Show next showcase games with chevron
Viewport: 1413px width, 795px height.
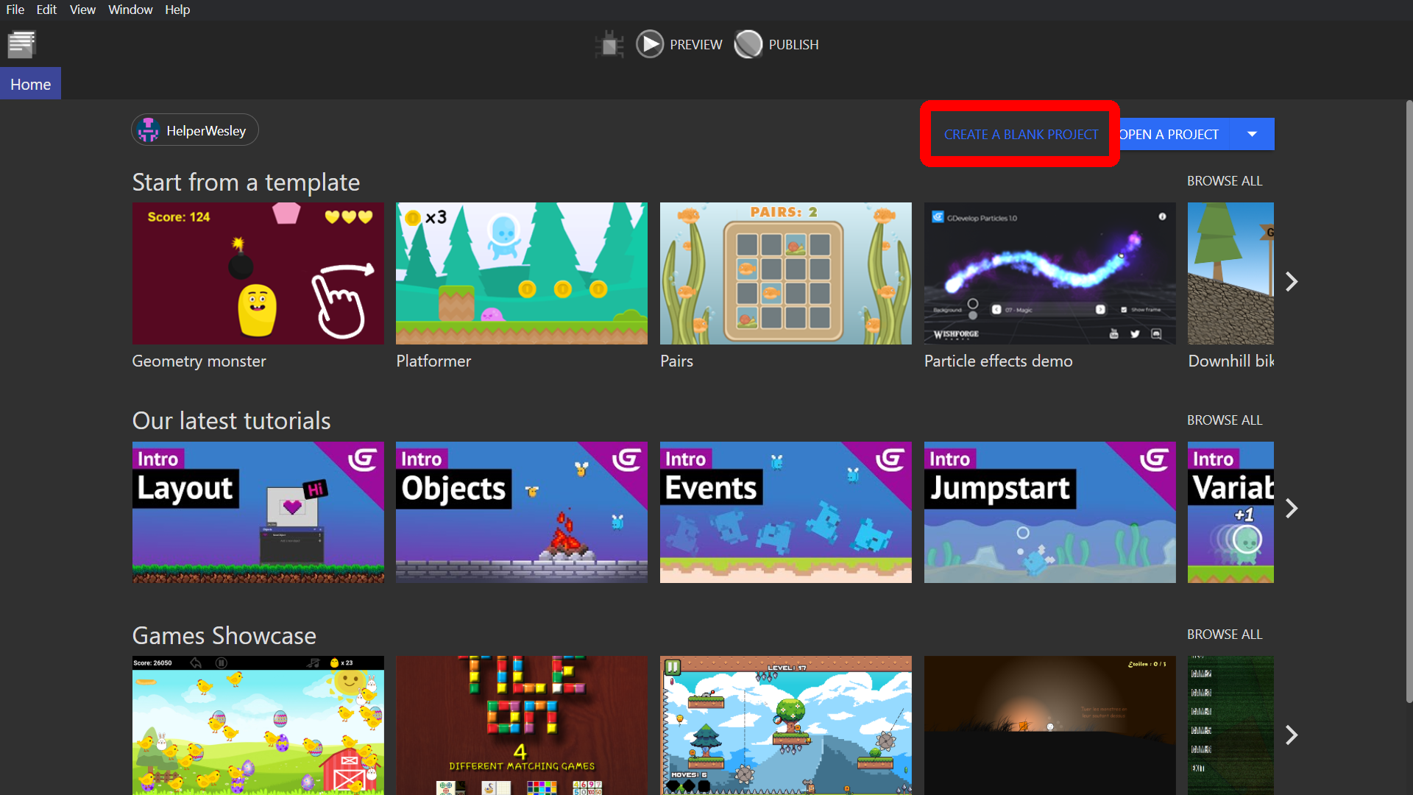coord(1292,735)
